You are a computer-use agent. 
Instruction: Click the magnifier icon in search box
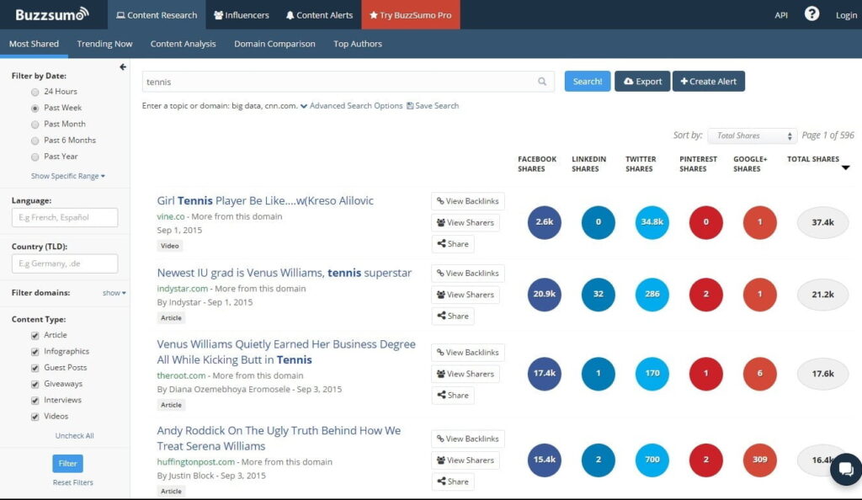[542, 82]
